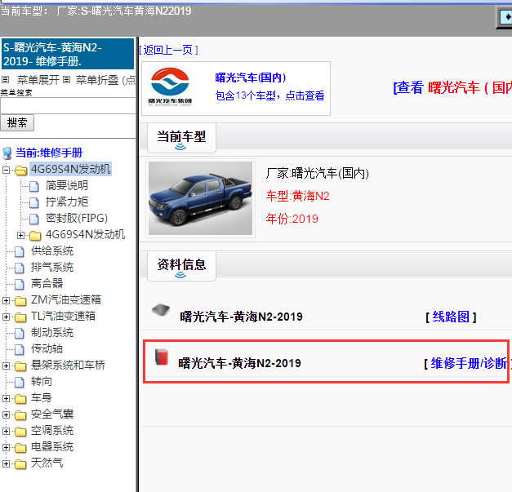Click the document icon beside 排气系统
The image size is (512, 492).
pyautogui.click(x=20, y=268)
